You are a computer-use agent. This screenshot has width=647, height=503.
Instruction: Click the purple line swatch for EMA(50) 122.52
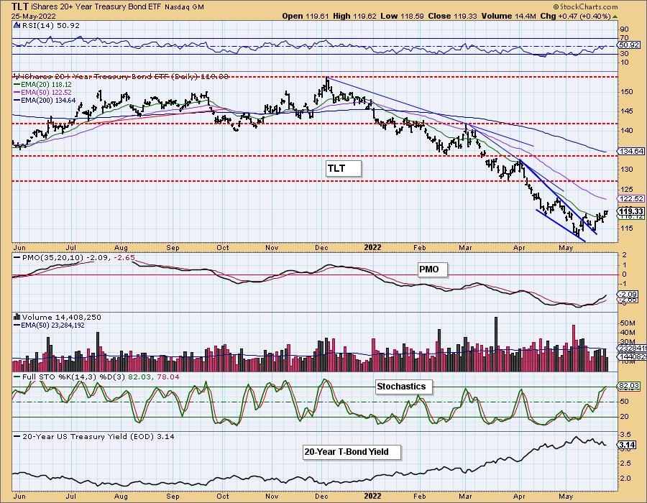pos(17,93)
